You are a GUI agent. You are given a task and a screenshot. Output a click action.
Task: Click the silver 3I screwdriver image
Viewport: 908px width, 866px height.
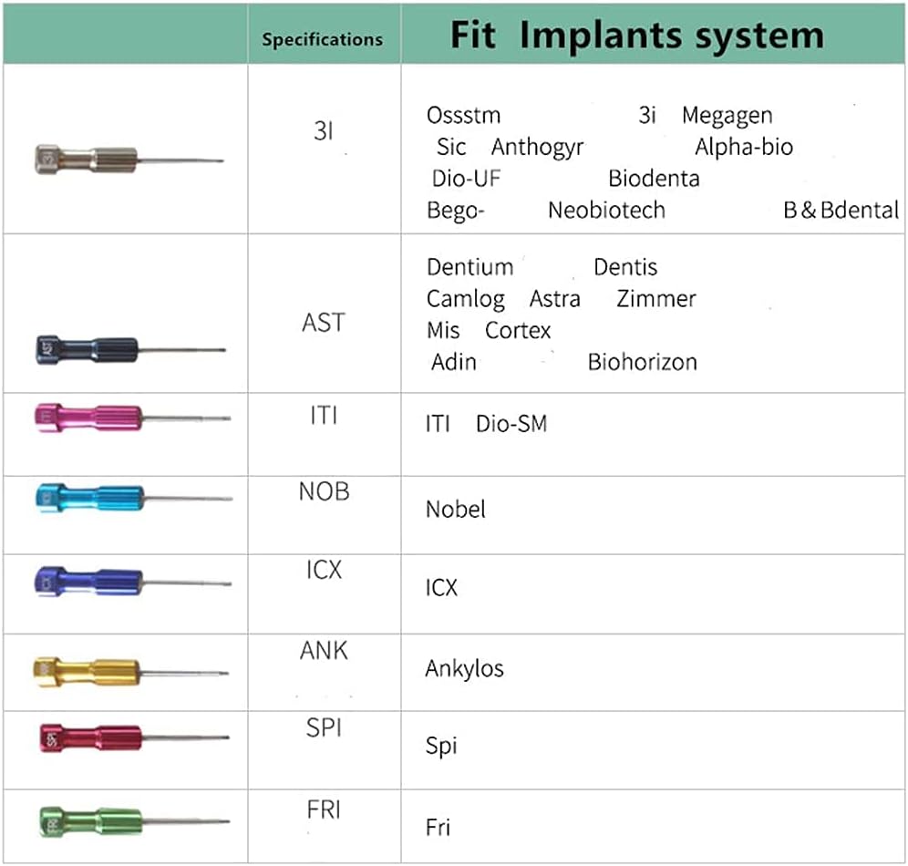(128, 160)
